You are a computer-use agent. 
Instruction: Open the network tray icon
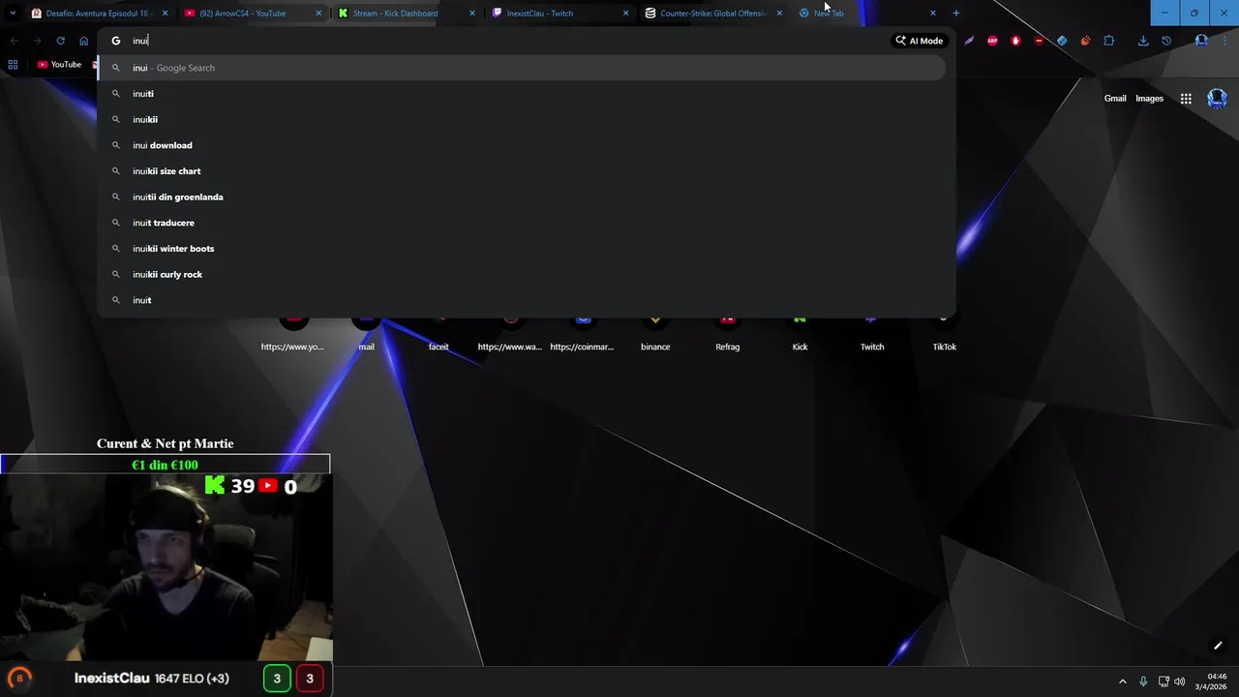click(1163, 682)
